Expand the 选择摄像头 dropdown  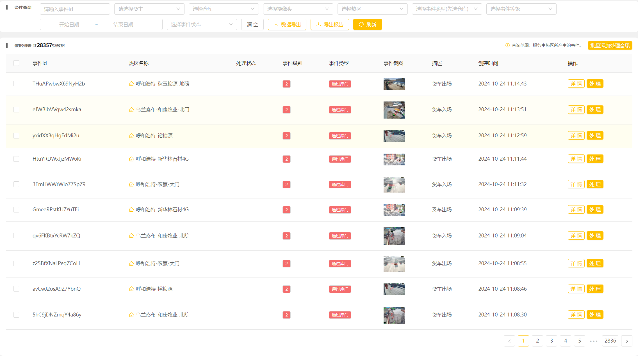coord(298,9)
